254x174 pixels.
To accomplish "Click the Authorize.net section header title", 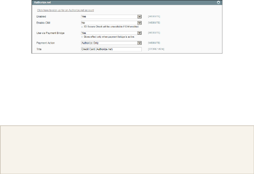I will [x=42, y=2].
